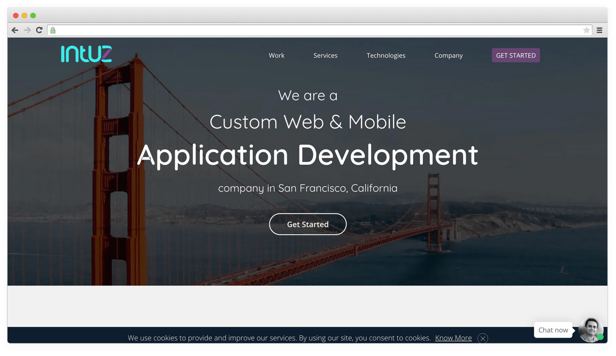Click the 'We are a' heading text

pyautogui.click(x=308, y=95)
